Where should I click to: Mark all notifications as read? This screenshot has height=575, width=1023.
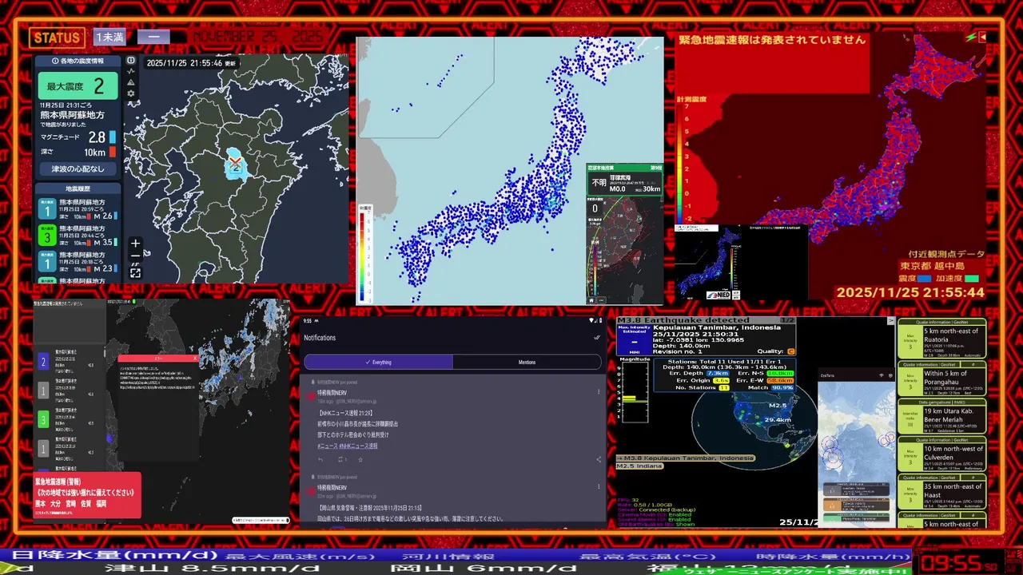click(x=596, y=338)
